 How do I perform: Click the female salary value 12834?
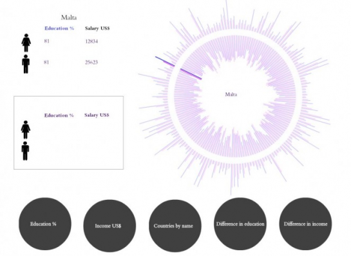[91, 41]
